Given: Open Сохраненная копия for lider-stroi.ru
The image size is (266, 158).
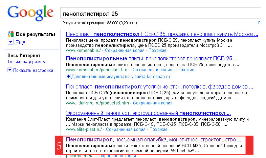Looking at the screenshot, I should (153, 103).
